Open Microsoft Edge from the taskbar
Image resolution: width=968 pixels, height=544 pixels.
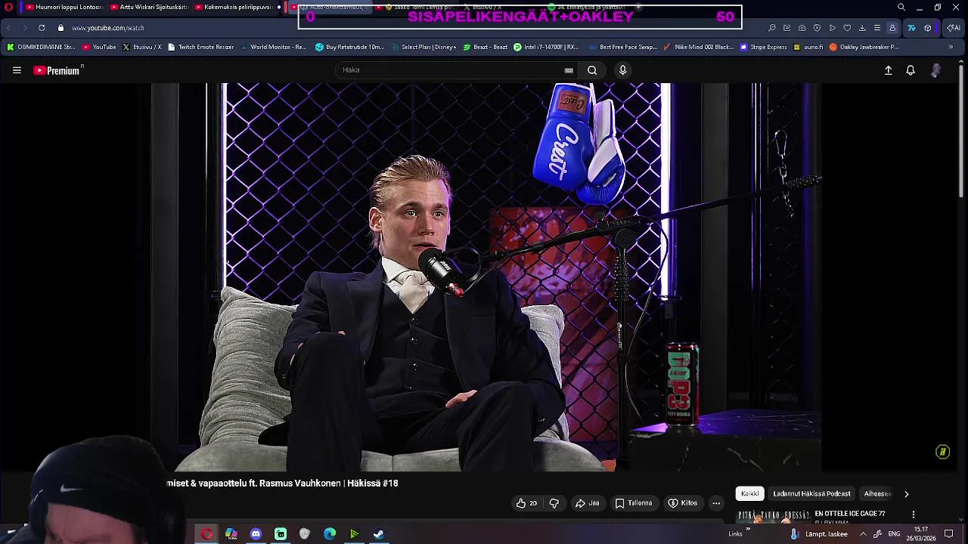click(330, 534)
